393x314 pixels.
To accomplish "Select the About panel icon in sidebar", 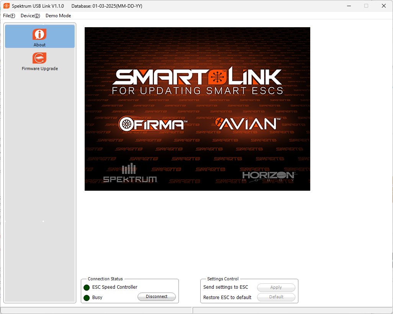I will tap(39, 36).
